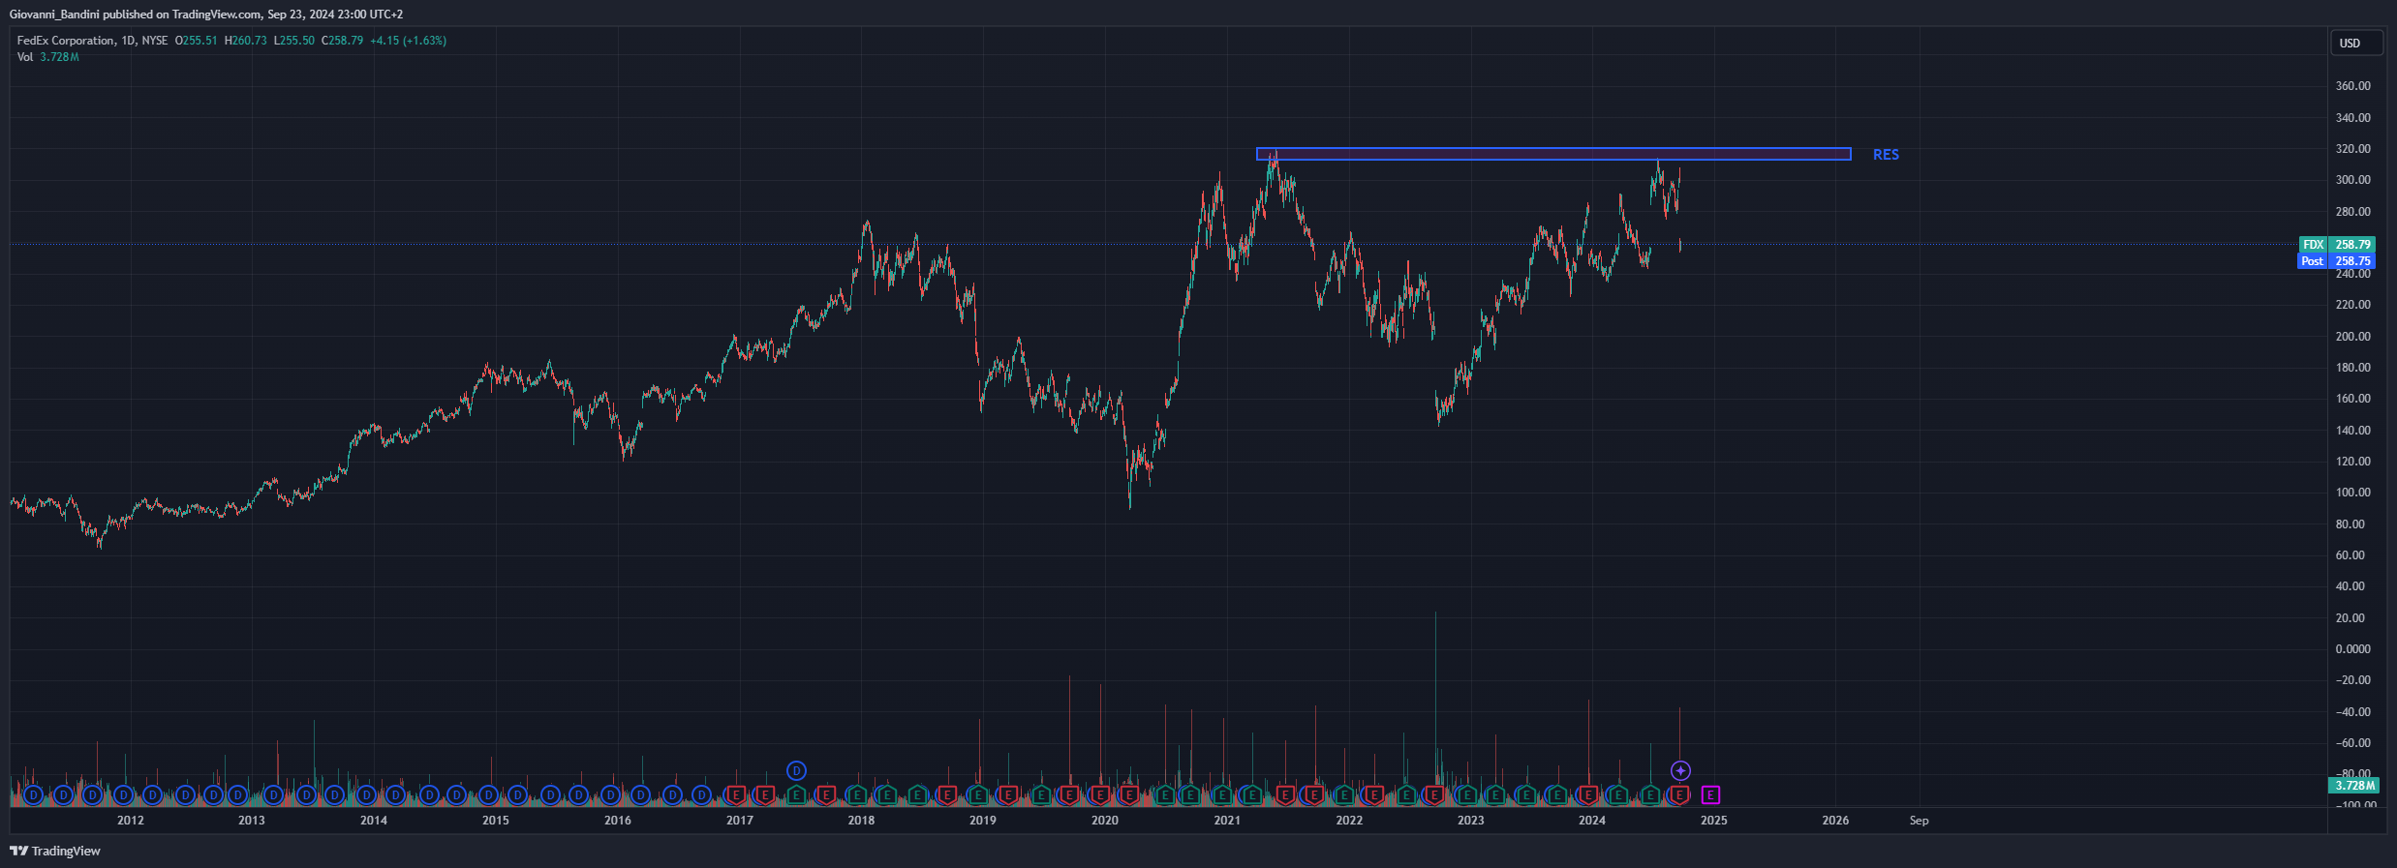Click the raised blue D dividend marker
Viewport: 2397px width, 868px height.
click(x=796, y=771)
